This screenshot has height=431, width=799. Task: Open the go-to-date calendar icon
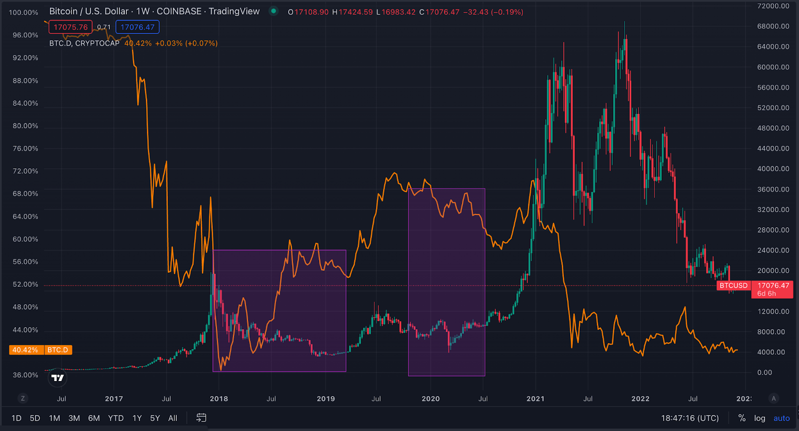point(201,418)
